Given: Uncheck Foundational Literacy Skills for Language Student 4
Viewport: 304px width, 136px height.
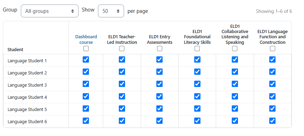Looking at the screenshot, I should [x=197, y=96].
